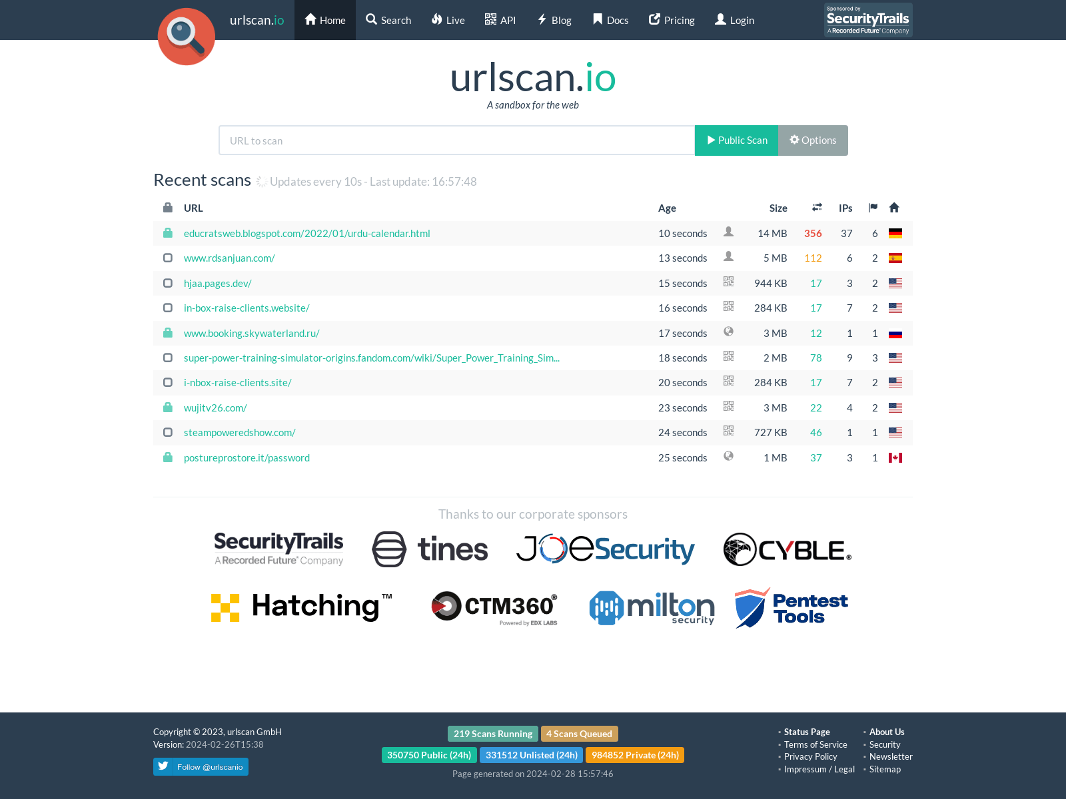1066x799 pixels.
Task: Open the Hatching sponsor logo
Action: tap(302, 607)
